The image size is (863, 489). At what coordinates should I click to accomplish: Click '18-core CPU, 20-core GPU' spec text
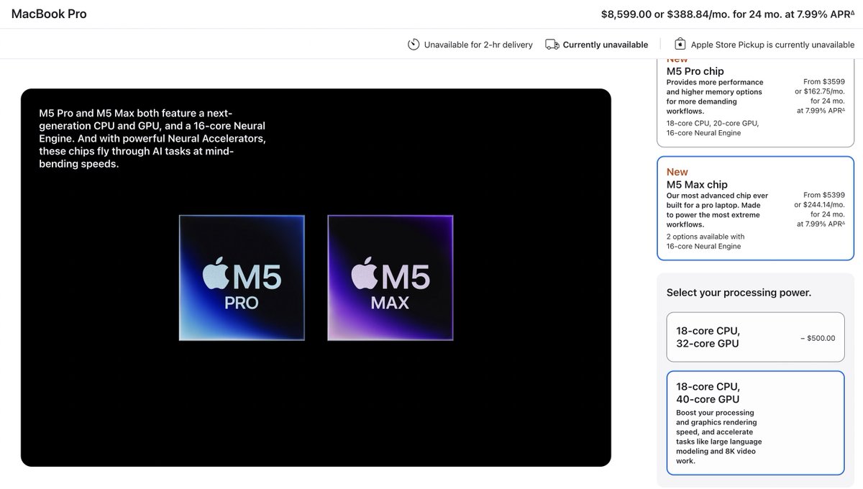[713, 123]
